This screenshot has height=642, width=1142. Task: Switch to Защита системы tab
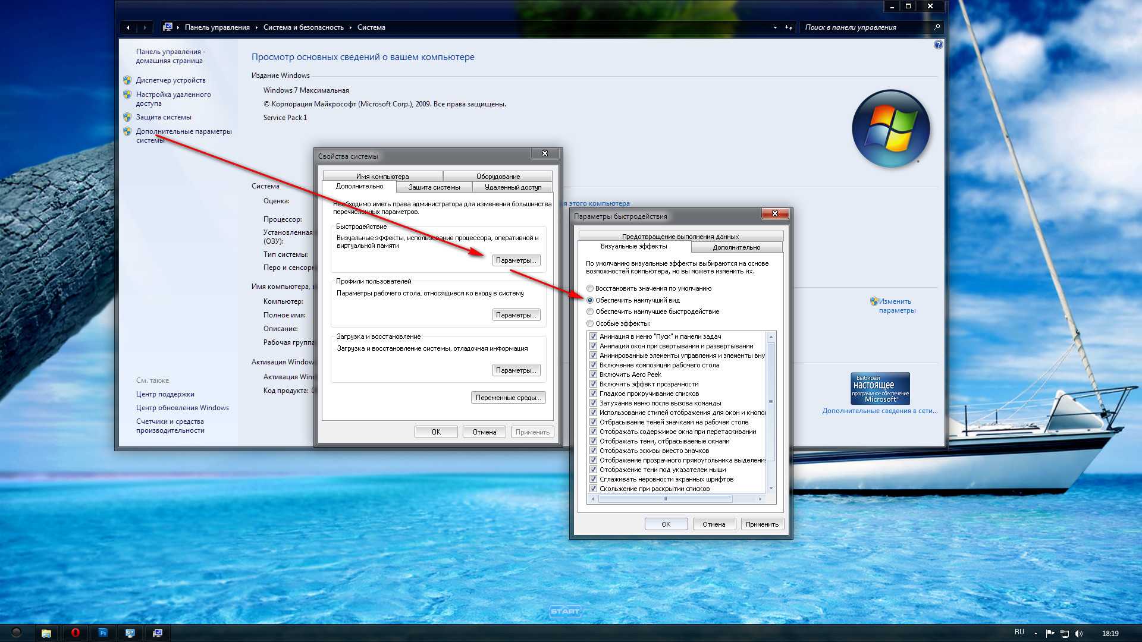434,187
